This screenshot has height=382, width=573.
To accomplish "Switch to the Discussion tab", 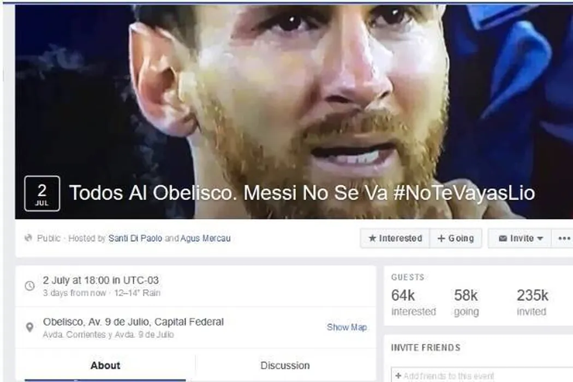I will pyautogui.click(x=285, y=365).
